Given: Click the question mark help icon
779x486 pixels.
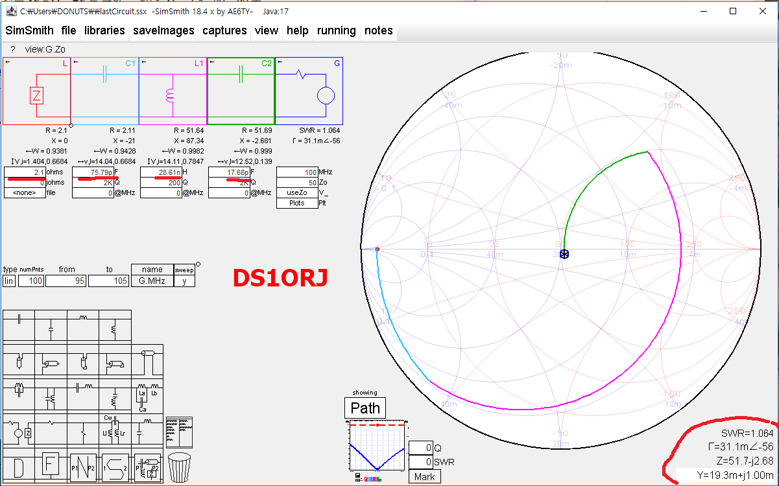Looking at the screenshot, I should click(12, 49).
